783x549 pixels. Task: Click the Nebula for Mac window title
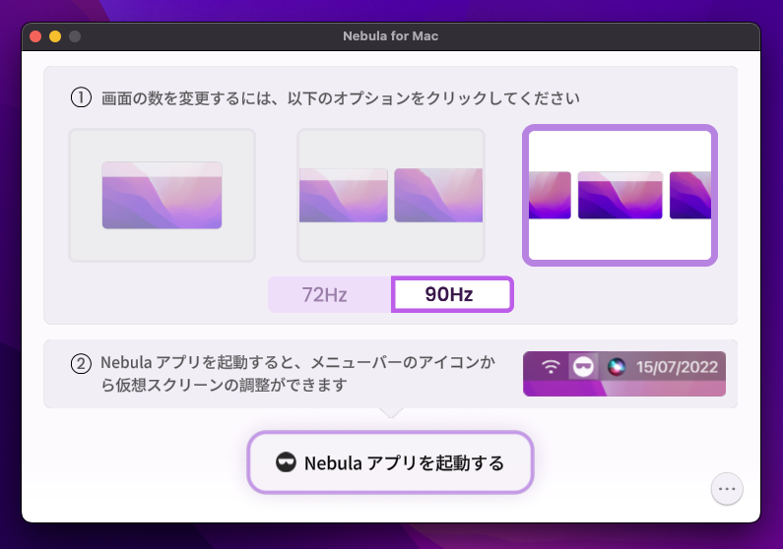coord(390,35)
